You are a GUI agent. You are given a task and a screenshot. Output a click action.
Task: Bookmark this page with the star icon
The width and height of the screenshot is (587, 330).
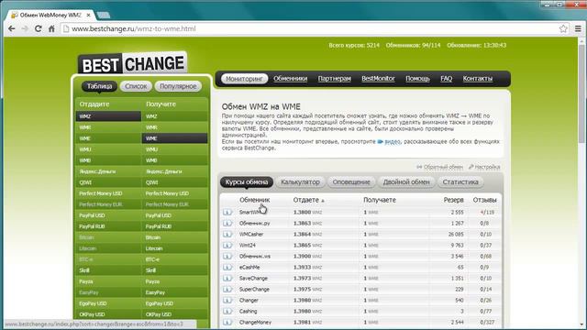click(x=563, y=28)
